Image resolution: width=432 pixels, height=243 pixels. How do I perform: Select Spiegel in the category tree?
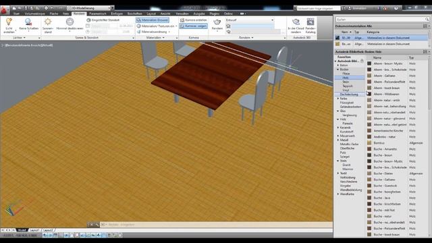(345, 157)
